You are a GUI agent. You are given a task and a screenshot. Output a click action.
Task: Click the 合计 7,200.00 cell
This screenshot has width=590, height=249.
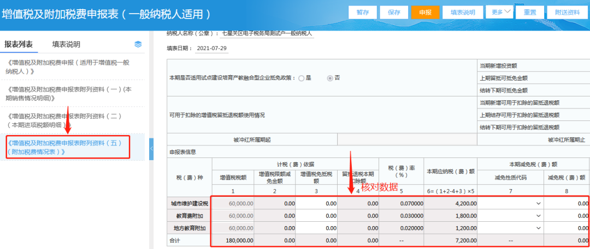pos(451,240)
